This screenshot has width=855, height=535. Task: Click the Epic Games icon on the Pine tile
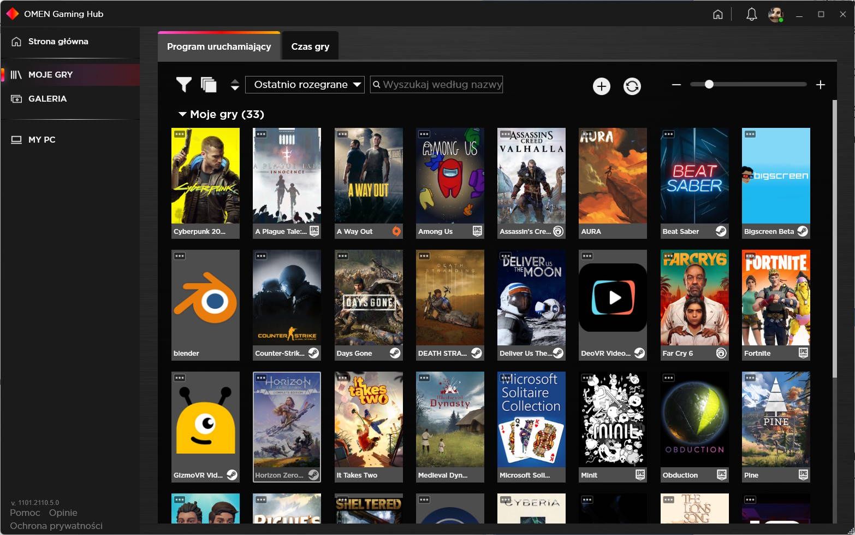pos(803,475)
